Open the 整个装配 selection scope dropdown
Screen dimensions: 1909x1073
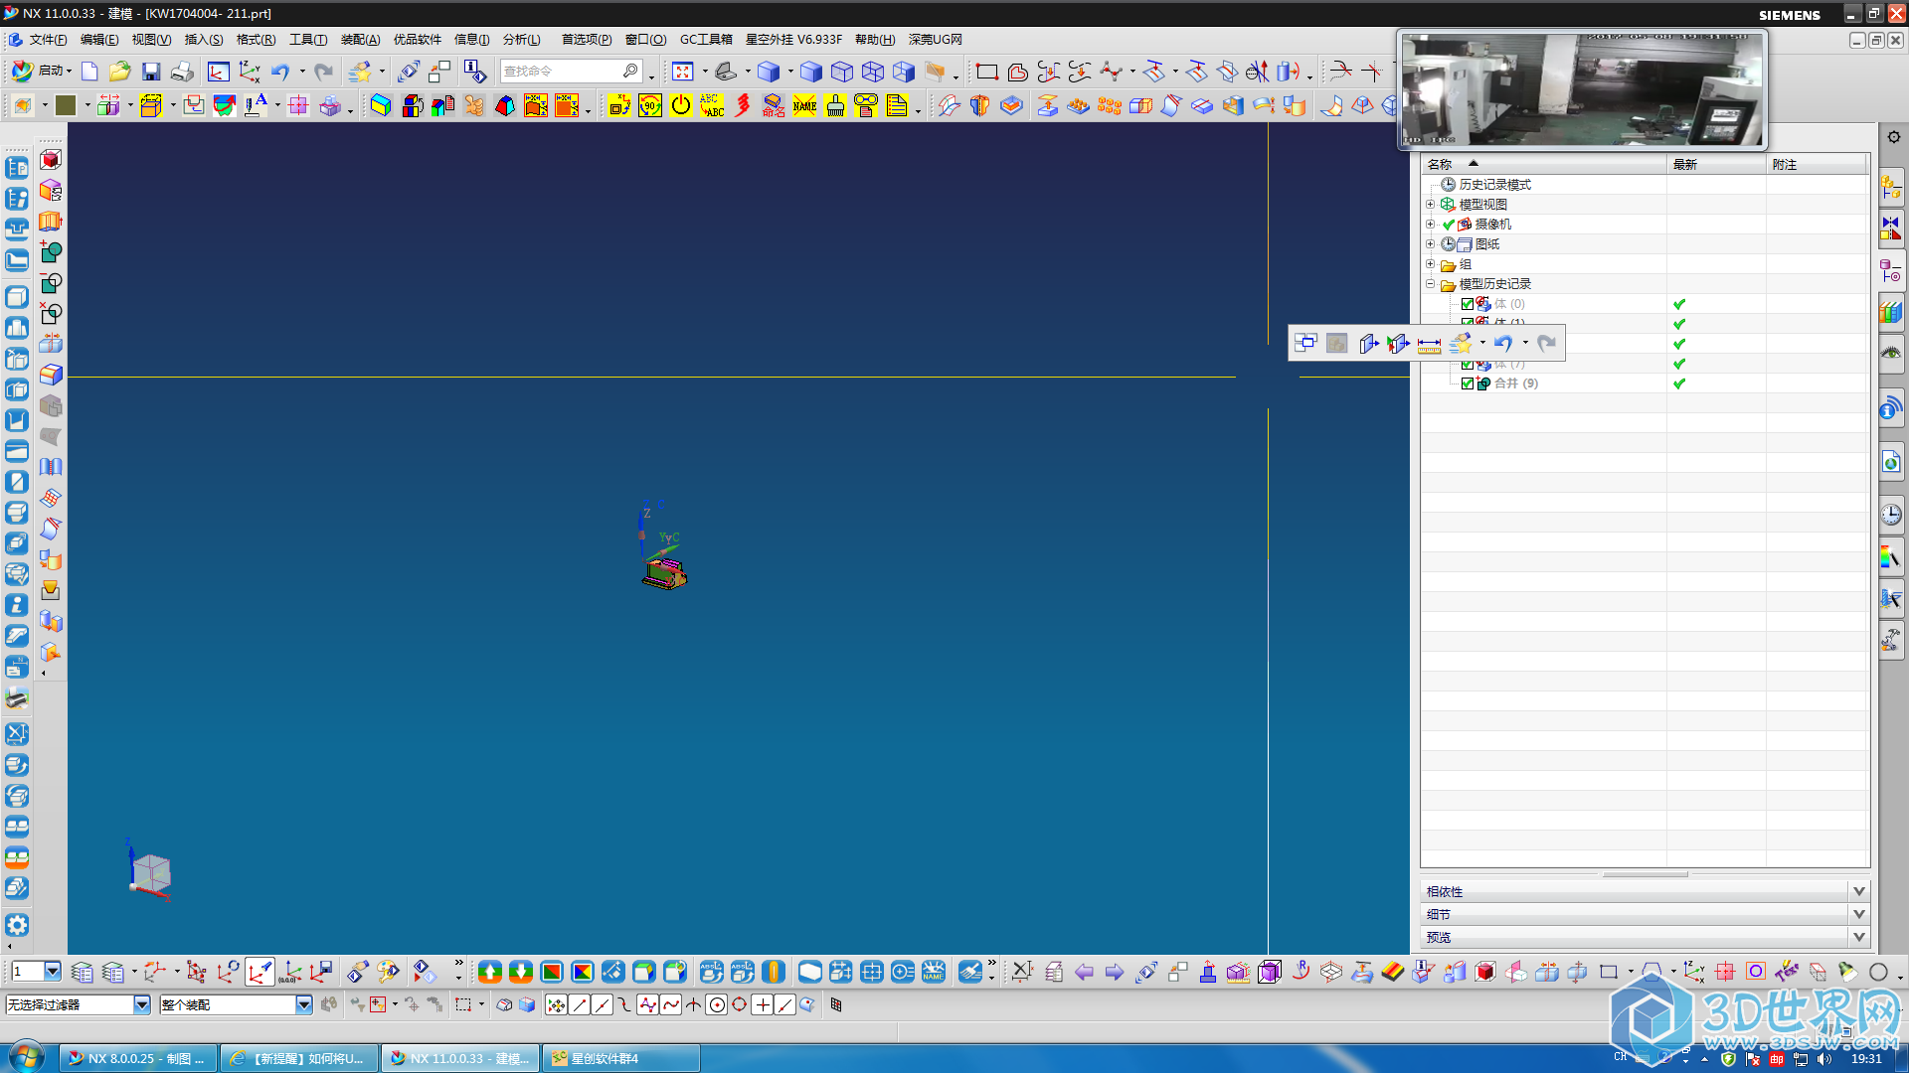303,1005
